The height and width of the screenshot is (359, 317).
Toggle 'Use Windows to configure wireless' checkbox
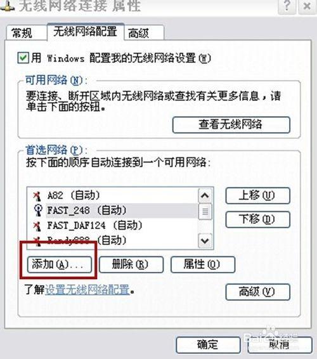tap(23, 58)
